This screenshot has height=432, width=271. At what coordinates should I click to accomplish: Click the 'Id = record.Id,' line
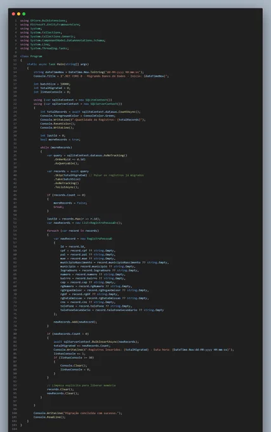[73, 246]
